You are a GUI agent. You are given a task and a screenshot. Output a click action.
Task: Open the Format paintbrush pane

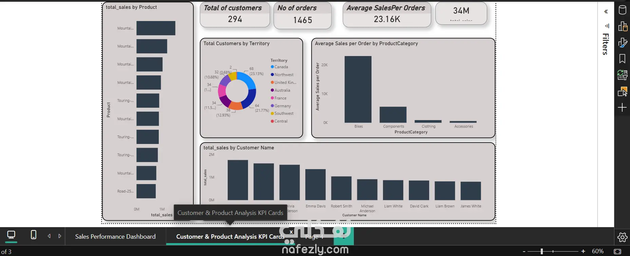622,42
